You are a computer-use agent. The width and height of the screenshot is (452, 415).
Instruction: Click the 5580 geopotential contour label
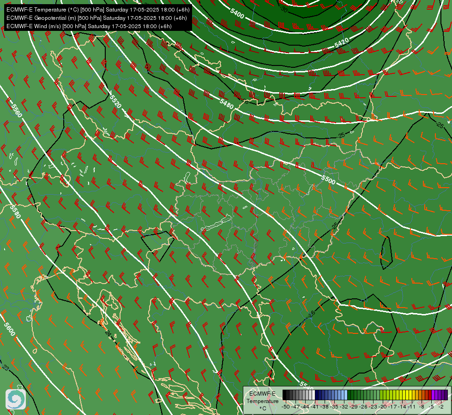point(15,212)
